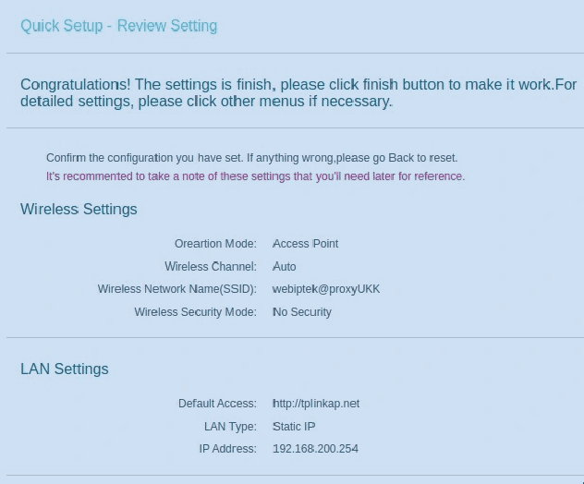Select the SSID value webiptek@proxyUKK
The image size is (584, 484).
(326, 289)
